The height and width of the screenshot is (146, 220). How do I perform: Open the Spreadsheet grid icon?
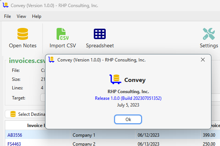[x=100, y=34]
